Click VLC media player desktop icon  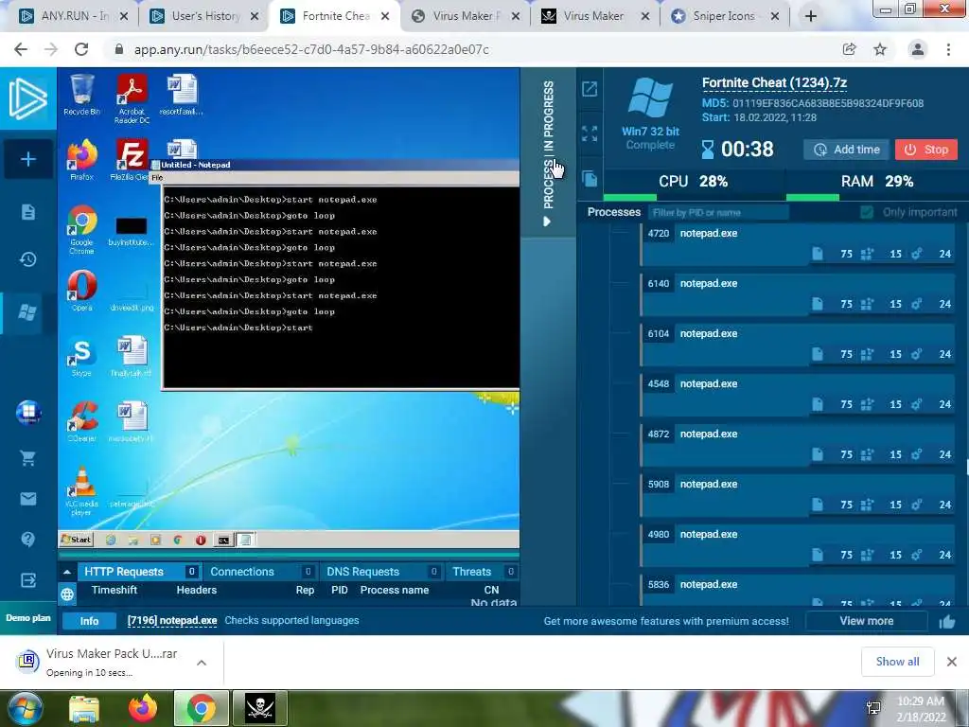click(x=81, y=491)
